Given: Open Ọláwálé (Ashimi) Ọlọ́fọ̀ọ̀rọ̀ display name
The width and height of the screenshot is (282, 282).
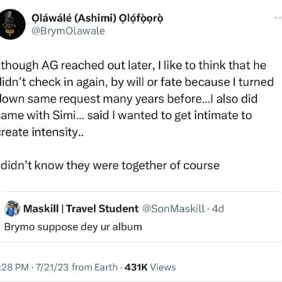Looking at the screenshot, I should point(98,18).
